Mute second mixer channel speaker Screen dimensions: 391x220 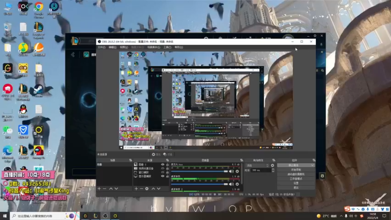pyautogui.click(x=231, y=184)
